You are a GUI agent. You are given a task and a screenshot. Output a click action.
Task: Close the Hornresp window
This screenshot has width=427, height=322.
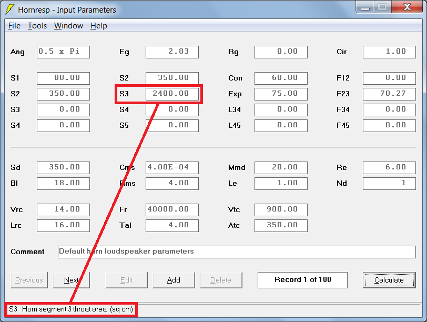click(407, 7)
